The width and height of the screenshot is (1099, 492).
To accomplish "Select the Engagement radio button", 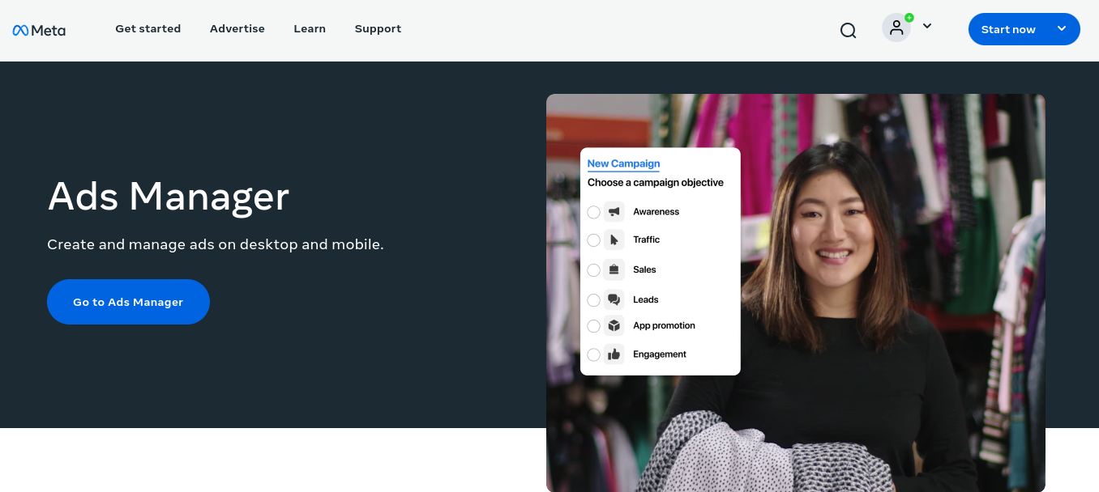I will coord(593,354).
